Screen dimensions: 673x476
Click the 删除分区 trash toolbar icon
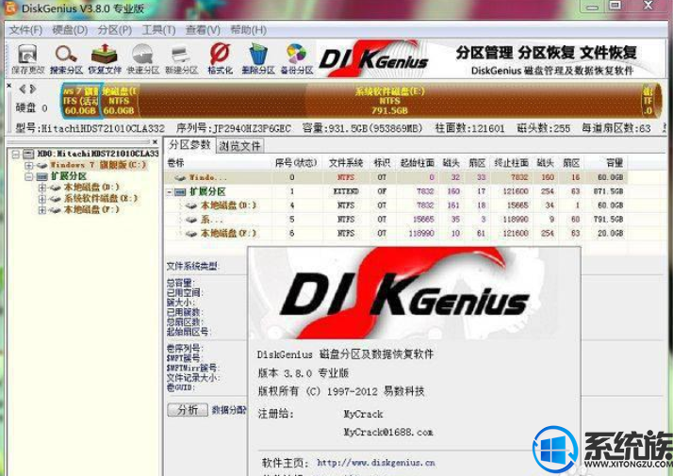click(258, 59)
